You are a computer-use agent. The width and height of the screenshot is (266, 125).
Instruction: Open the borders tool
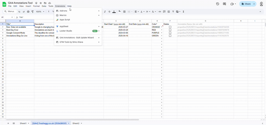coord(124,12)
